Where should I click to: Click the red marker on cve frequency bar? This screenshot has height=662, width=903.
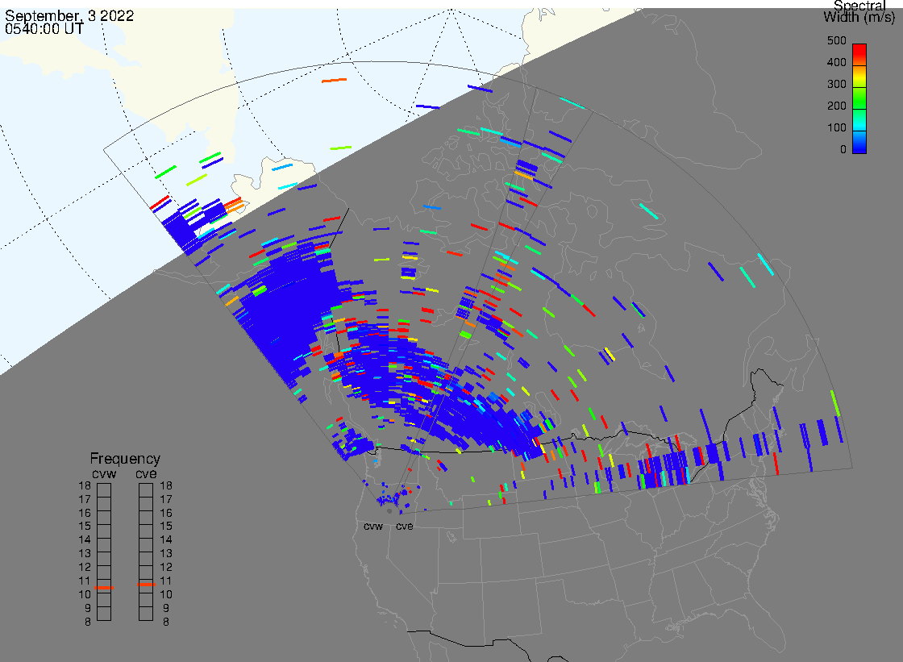pyautogui.click(x=146, y=585)
